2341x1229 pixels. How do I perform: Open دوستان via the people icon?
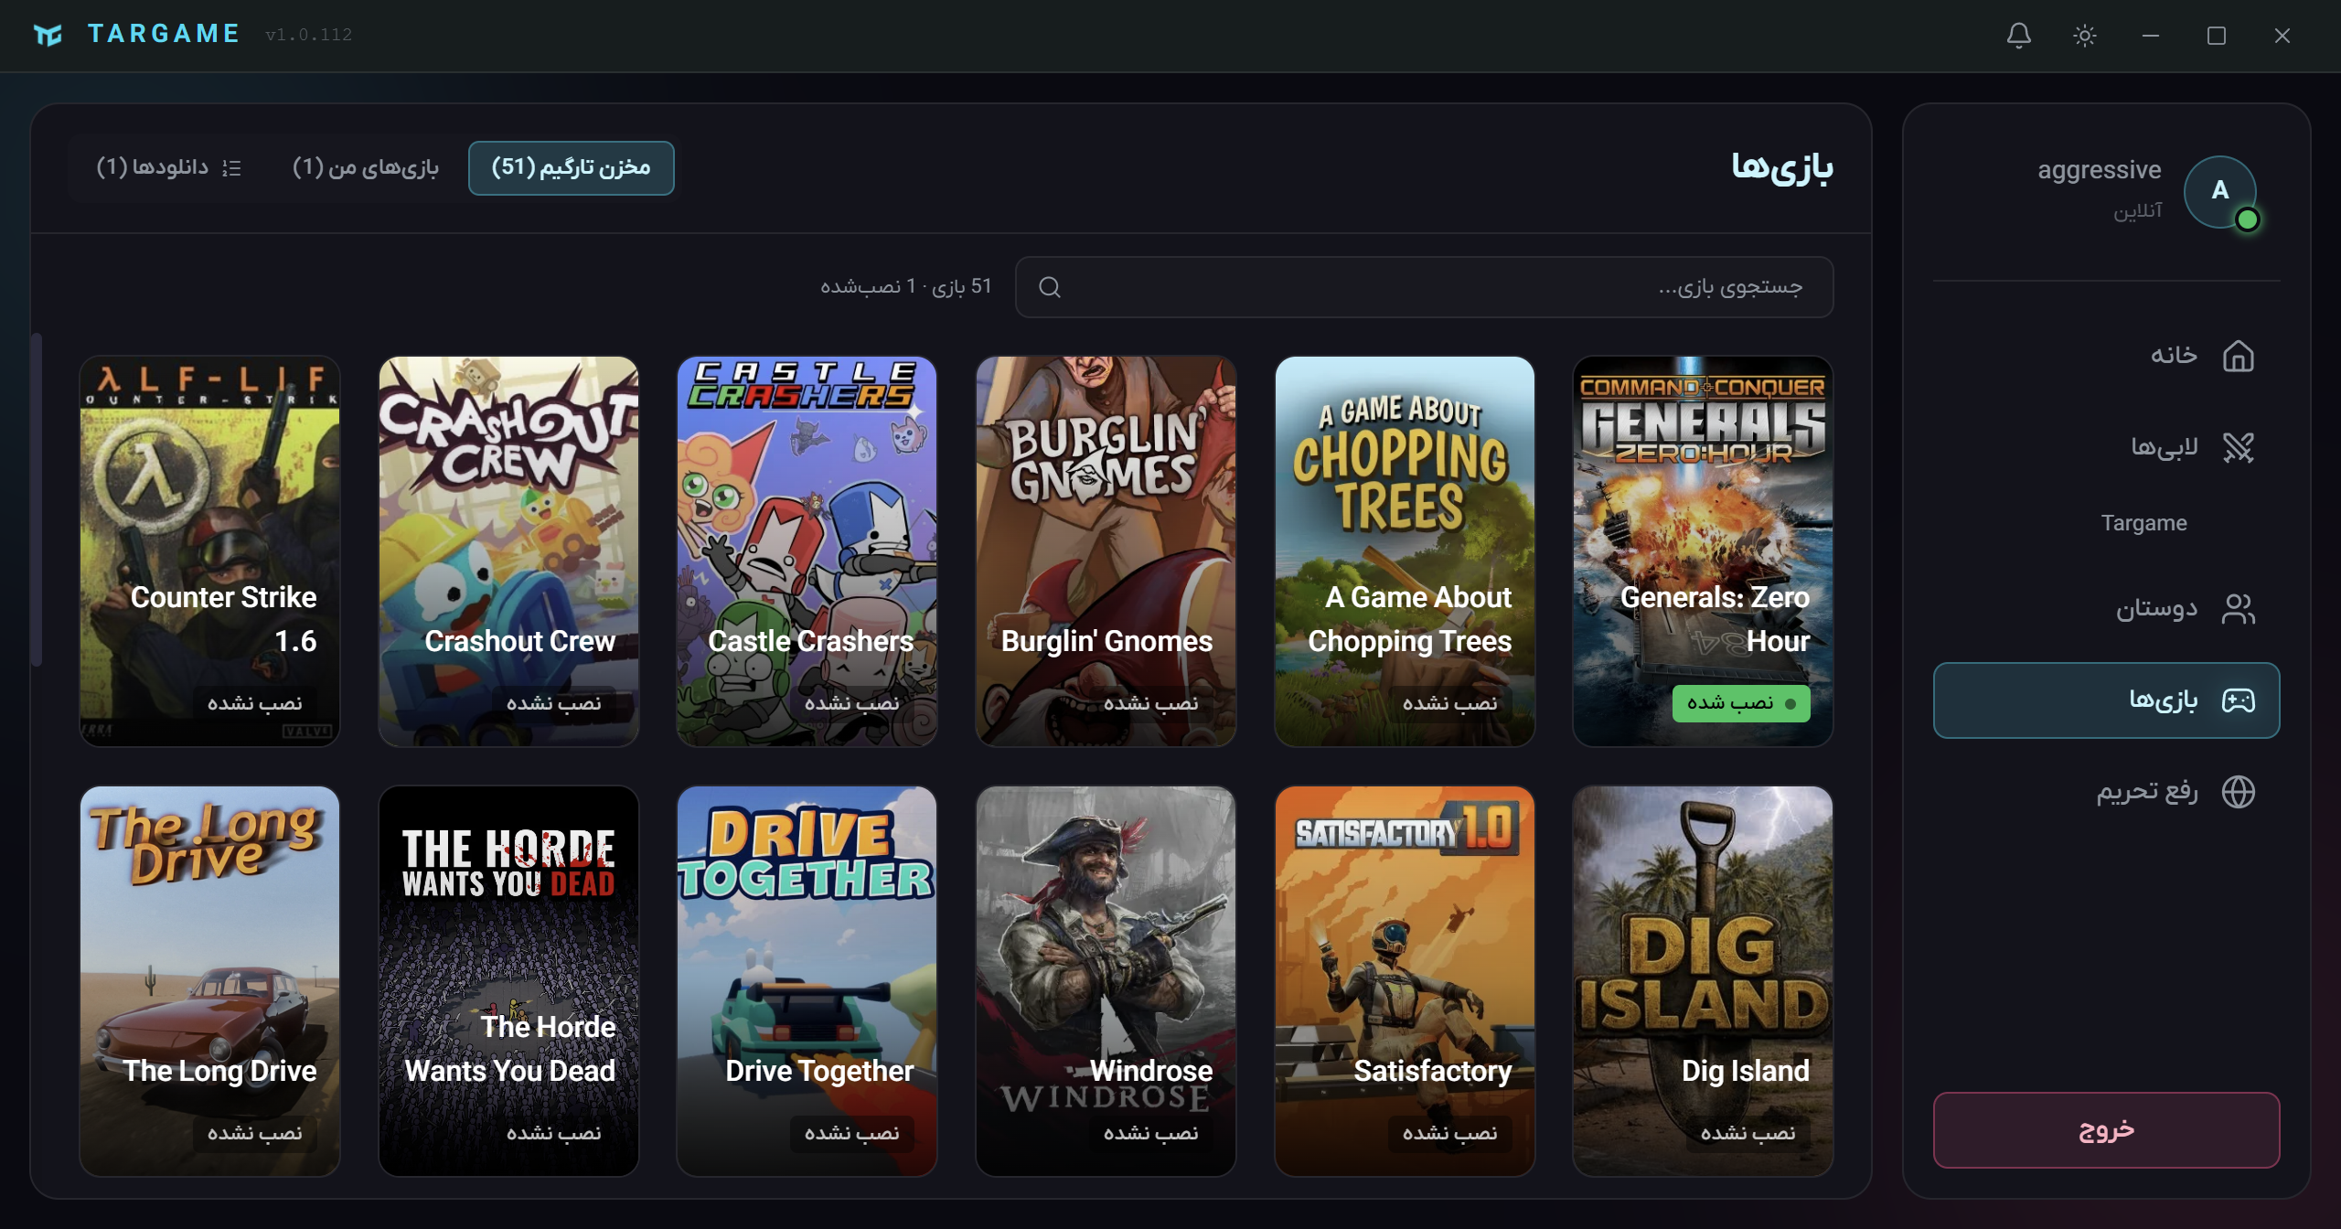pyautogui.click(x=2238, y=609)
